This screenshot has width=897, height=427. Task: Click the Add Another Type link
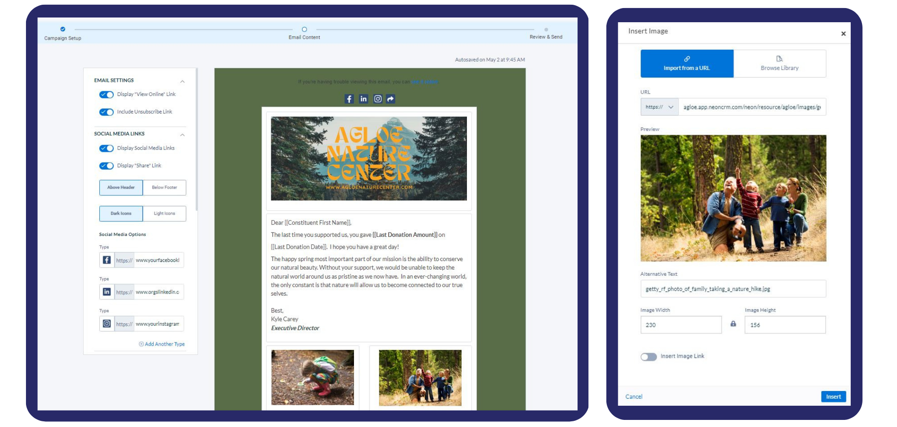pyautogui.click(x=162, y=344)
